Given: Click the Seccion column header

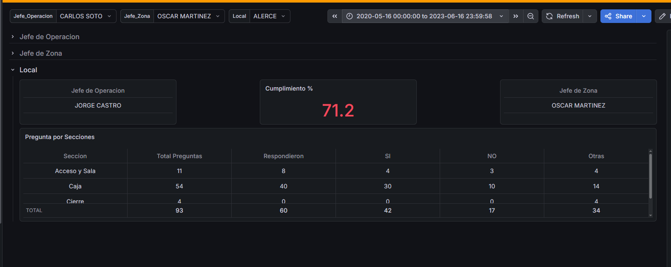Looking at the screenshot, I should tap(75, 156).
